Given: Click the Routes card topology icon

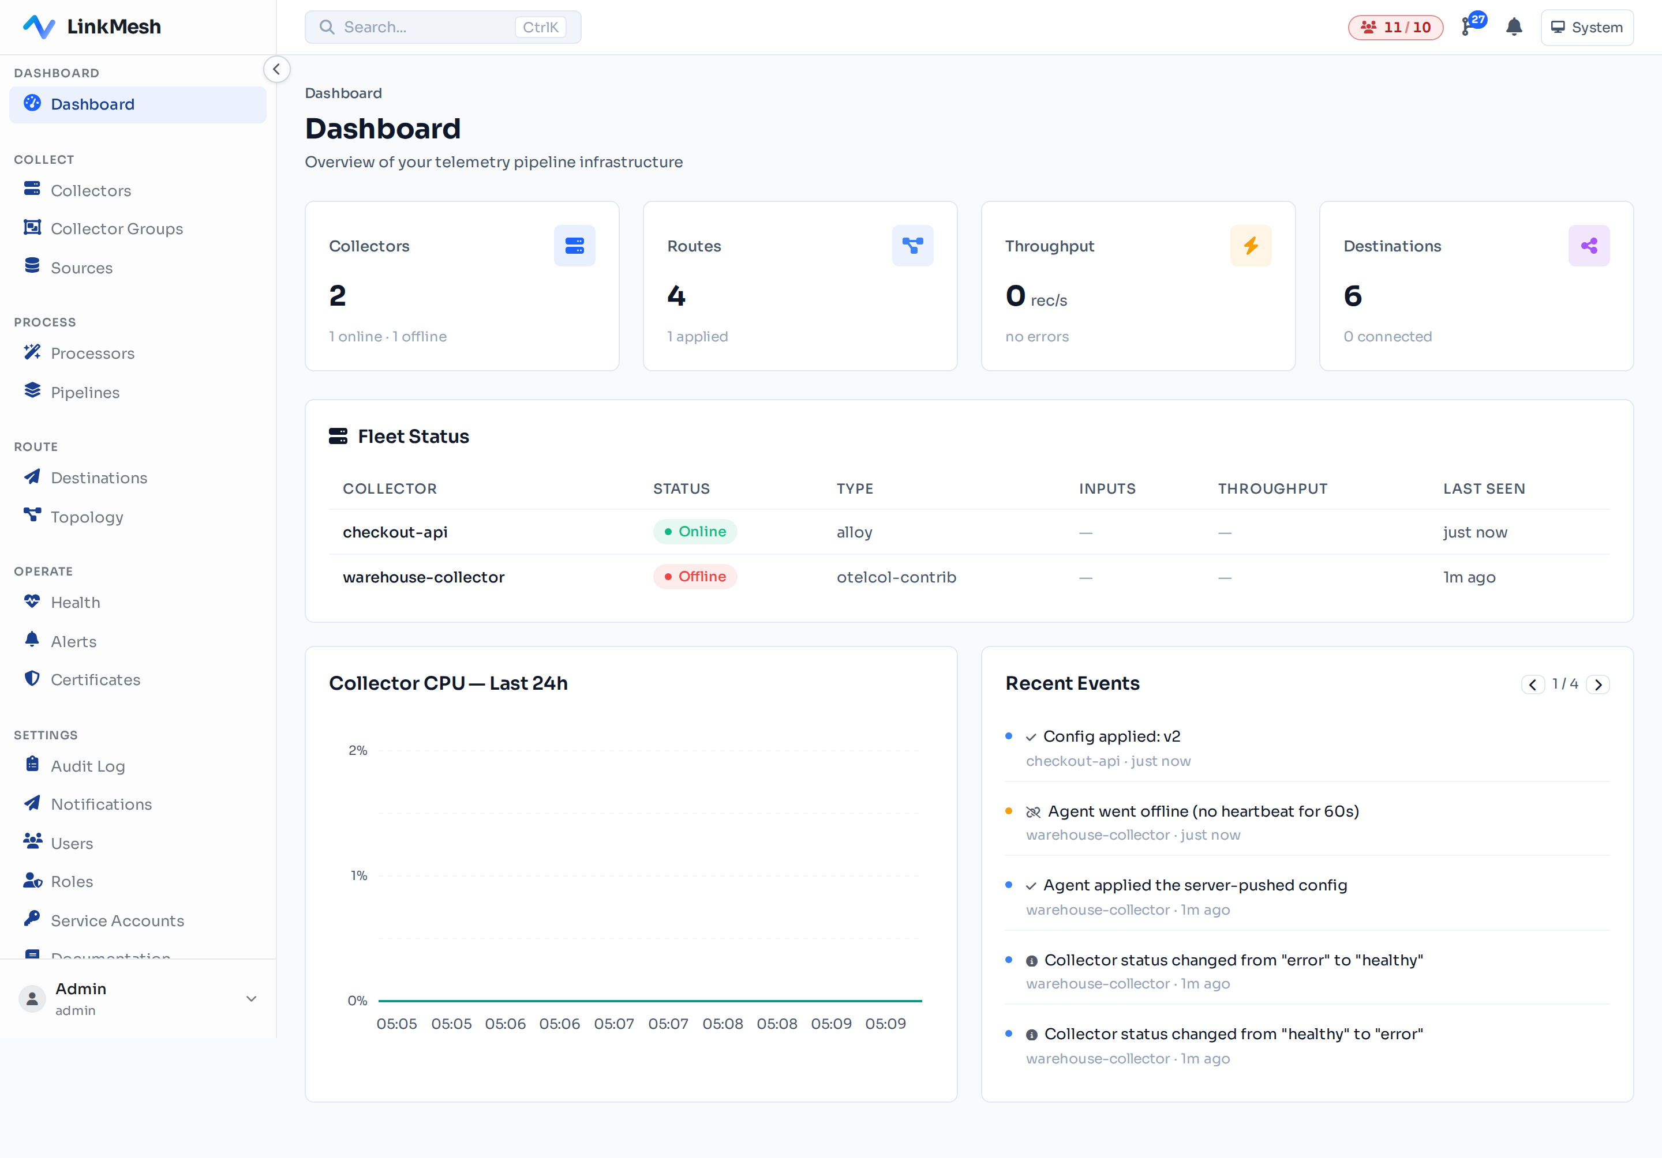Looking at the screenshot, I should pos(912,246).
